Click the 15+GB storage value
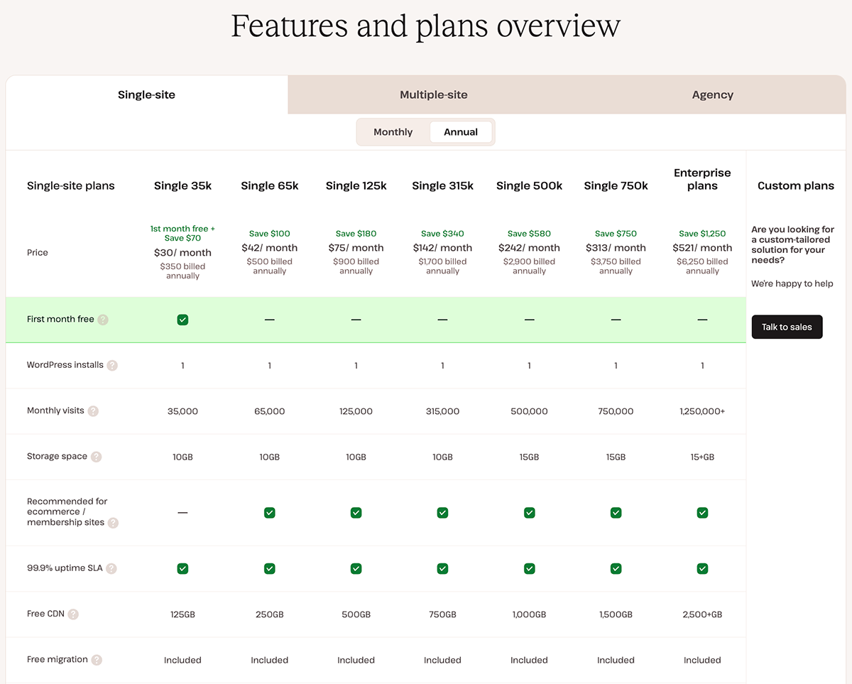Screen dimensions: 852x684 [702, 457]
